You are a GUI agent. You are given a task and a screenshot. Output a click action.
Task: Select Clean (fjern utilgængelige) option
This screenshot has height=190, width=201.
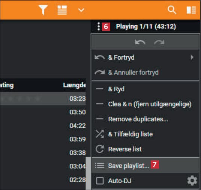click(x=145, y=104)
